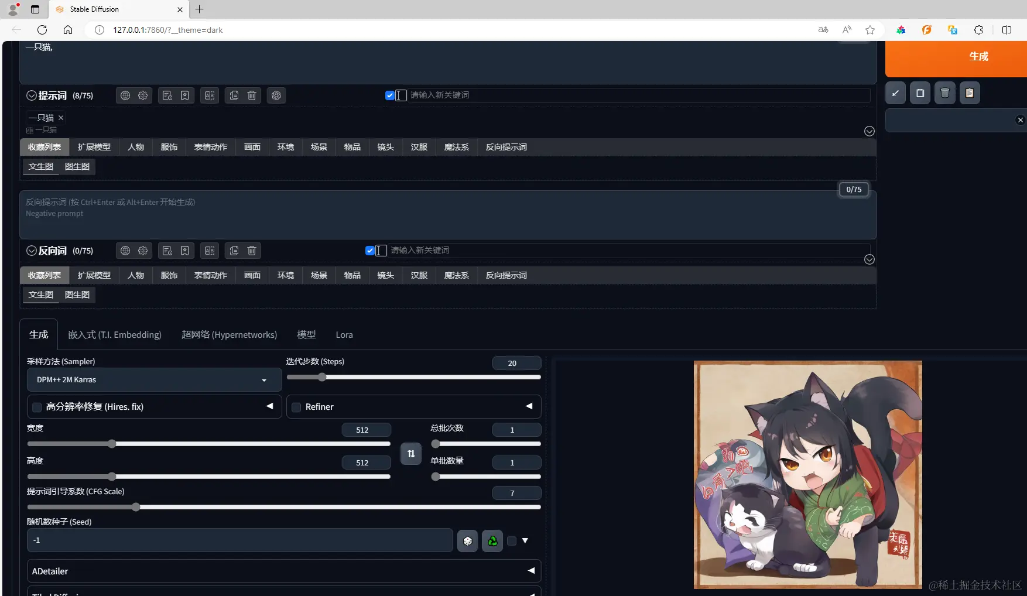Image resolution: width=1027 pixels, height=596 pixels.
Task: Switch to 嵌入式 (T.I. Embedding) tab
Action: click(115, 335)
